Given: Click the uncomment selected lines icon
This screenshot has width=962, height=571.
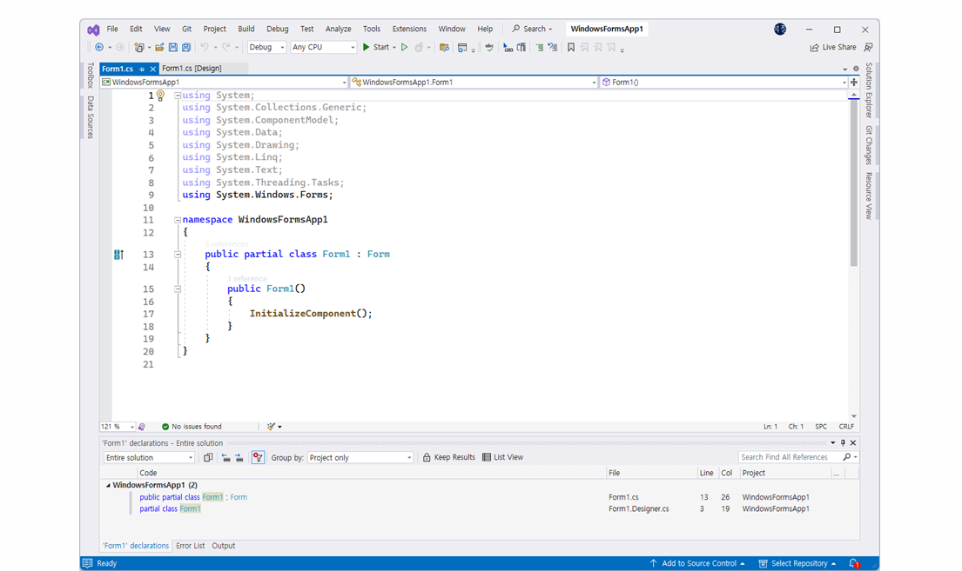Looking at the screenshot, I should 553,47.
